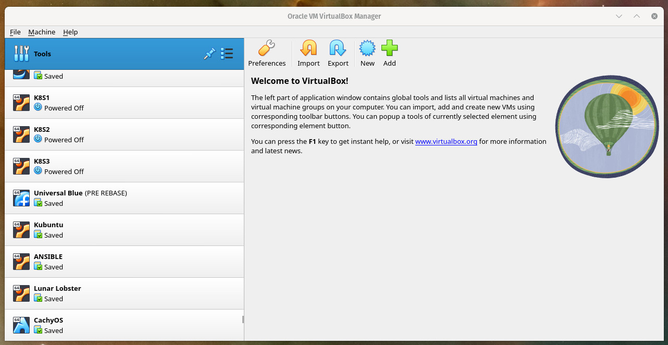Image resolution: width=668 pixels, height=345 pixels.
Task: Click the Saved status under Universal Blue
Action: [x=54, y=203]
